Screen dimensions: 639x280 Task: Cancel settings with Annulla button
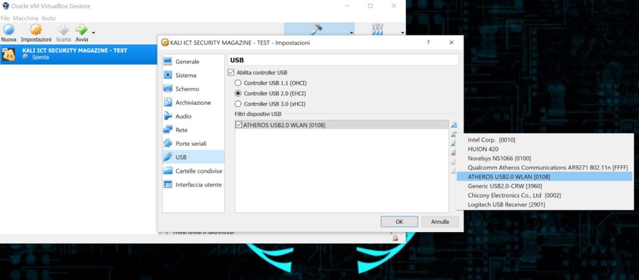[440, 222]
